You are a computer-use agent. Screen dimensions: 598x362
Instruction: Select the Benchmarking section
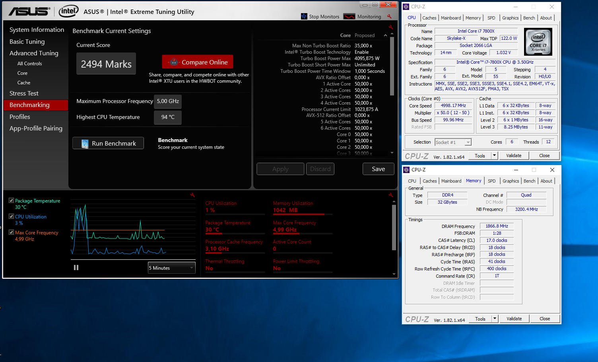[36, 105]
